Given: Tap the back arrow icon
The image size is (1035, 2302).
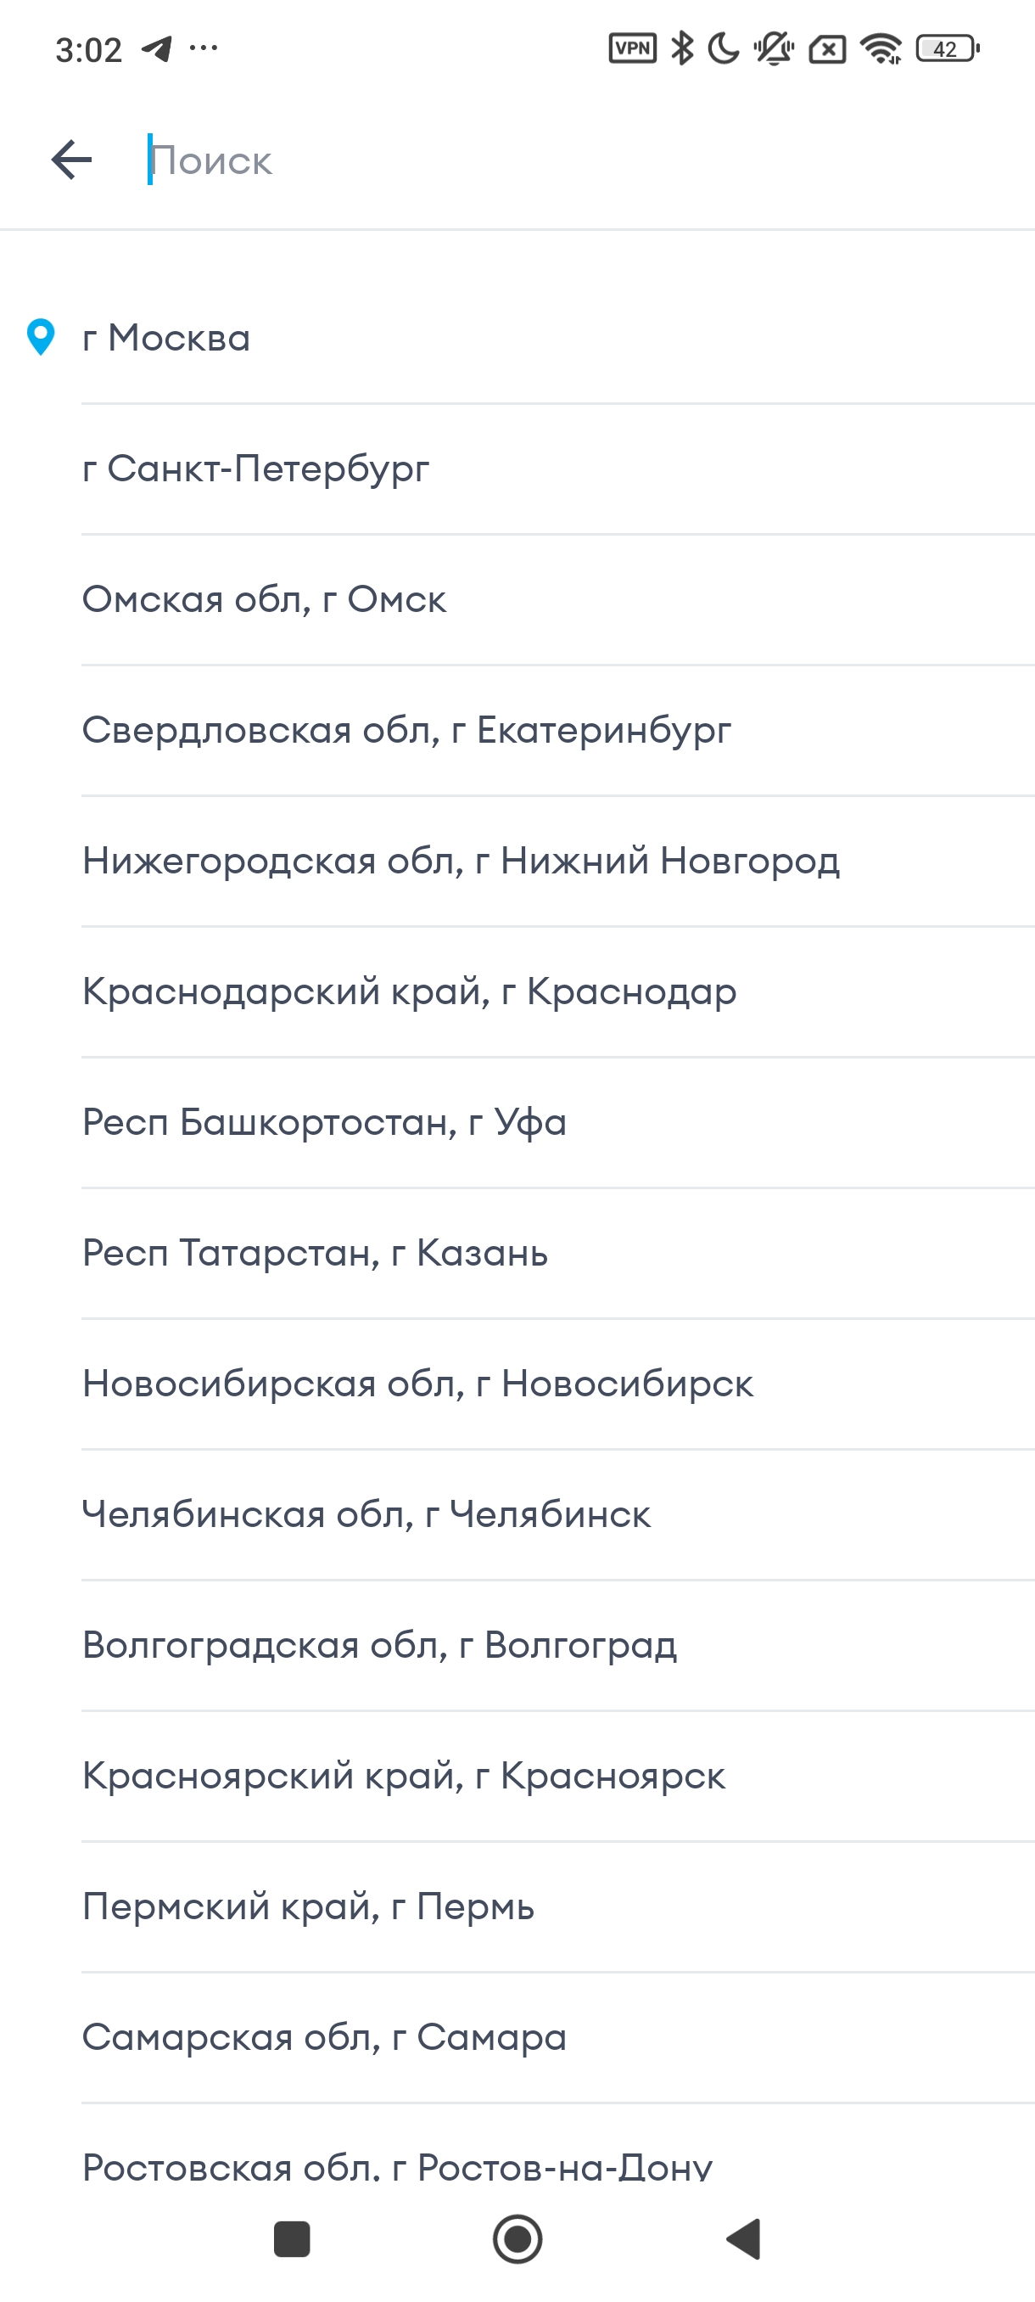Looking at the screenshot, I should [72, 160].
